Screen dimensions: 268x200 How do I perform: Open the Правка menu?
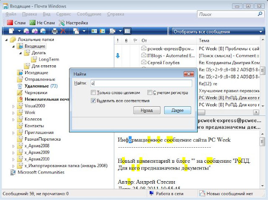pyautogui.click(x=30, y=14)
